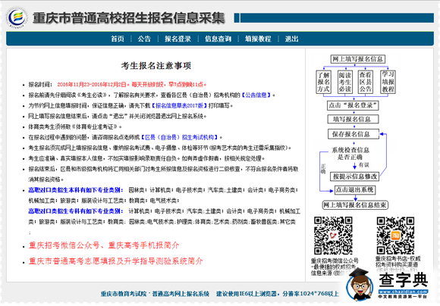This screenshot has height=306, width=440.
Task: Click 系统检查信息是否正确 flowchart text
Action: 350,154
